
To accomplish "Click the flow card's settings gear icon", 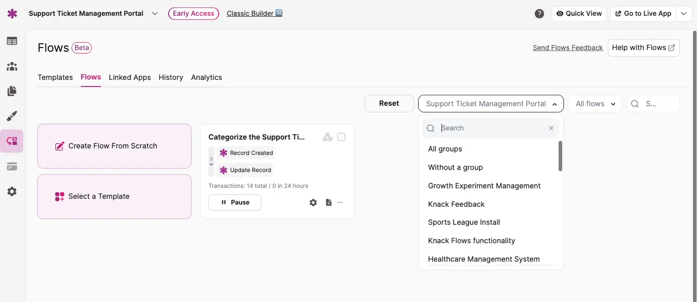I will coord(313,203).
